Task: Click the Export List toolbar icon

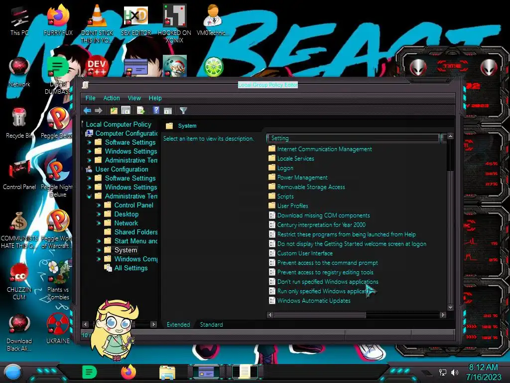Action: 141,111
